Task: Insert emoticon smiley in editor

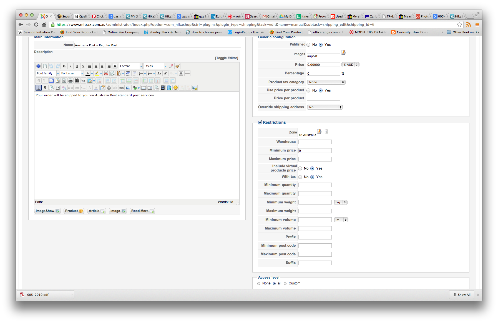Action: [x=175, y=88]
